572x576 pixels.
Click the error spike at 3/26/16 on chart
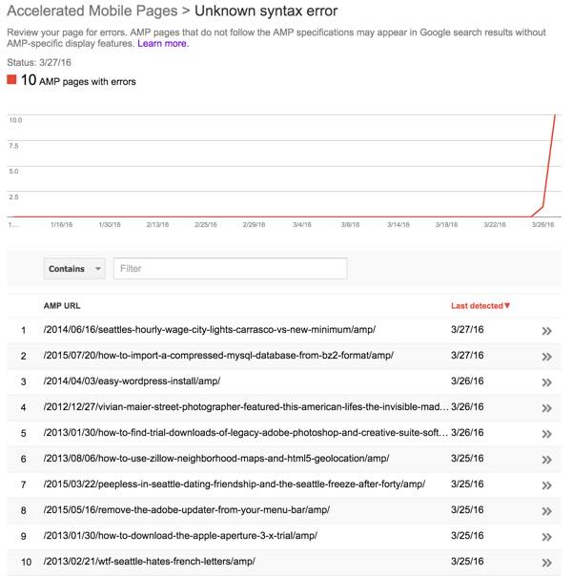(542, 205)
